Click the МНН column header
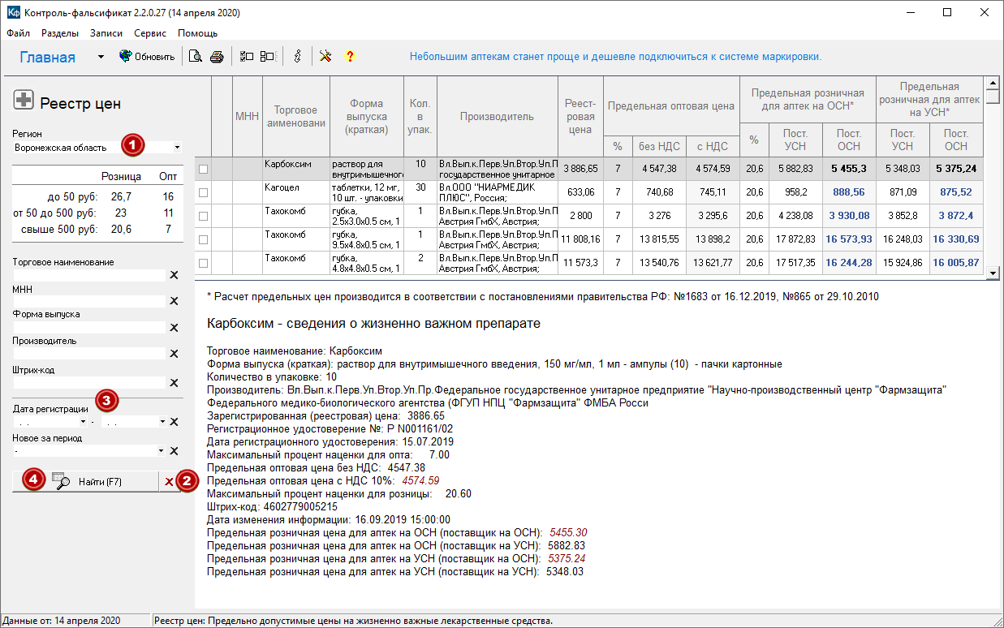This screenshot has height=628, width=1004. click(247, 116)
